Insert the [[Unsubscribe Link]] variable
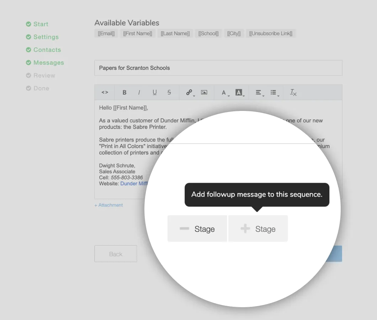 pyautogui.click(x=271, y=33)
